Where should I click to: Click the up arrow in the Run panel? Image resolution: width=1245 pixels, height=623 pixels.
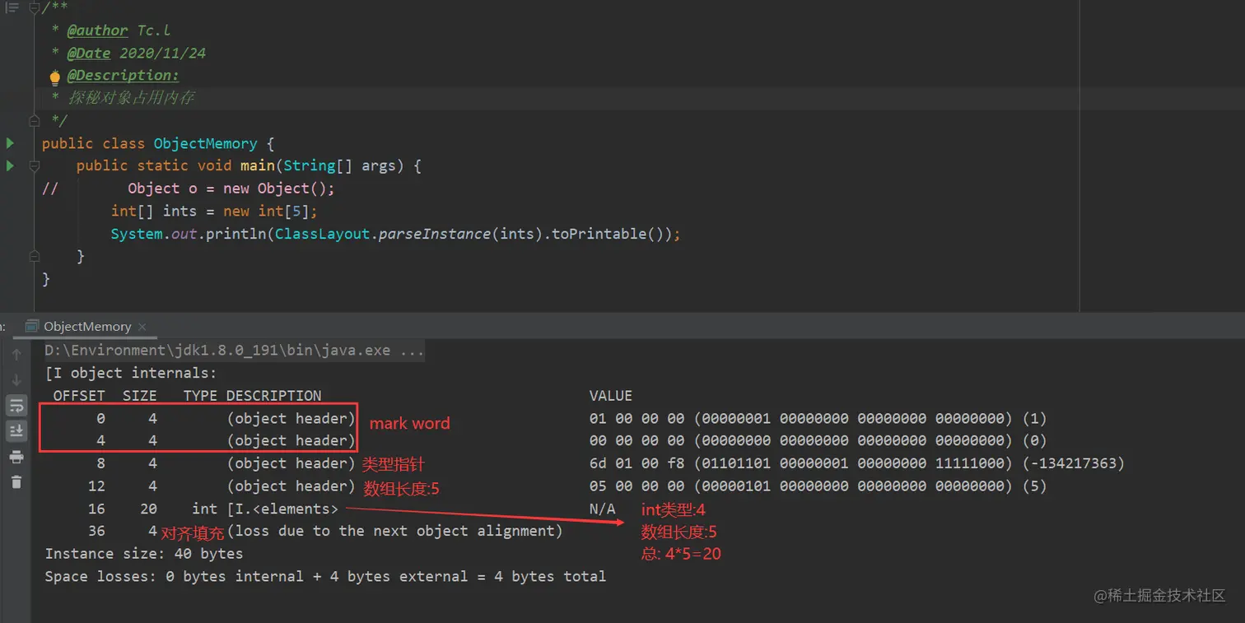pyautogui.click(x=16, y=356)
